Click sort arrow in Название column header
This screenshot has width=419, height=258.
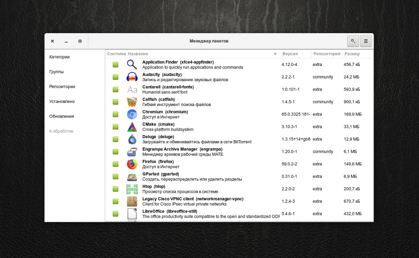(275, 54)
